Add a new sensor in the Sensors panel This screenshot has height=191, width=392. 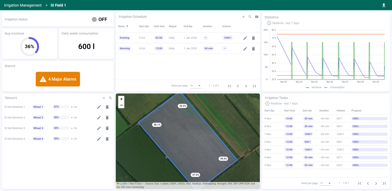coord(104,98)
